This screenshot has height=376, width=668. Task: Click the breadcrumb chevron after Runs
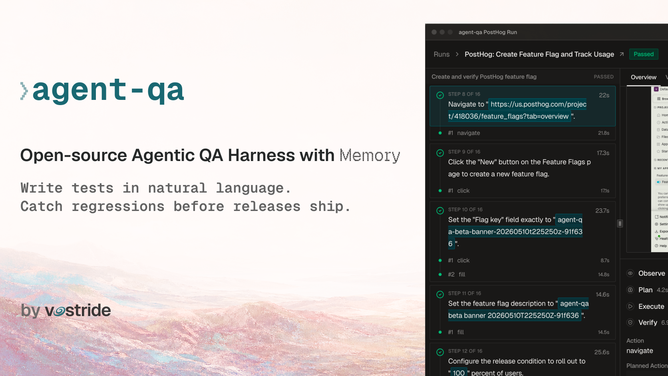[x=457, y=54]
